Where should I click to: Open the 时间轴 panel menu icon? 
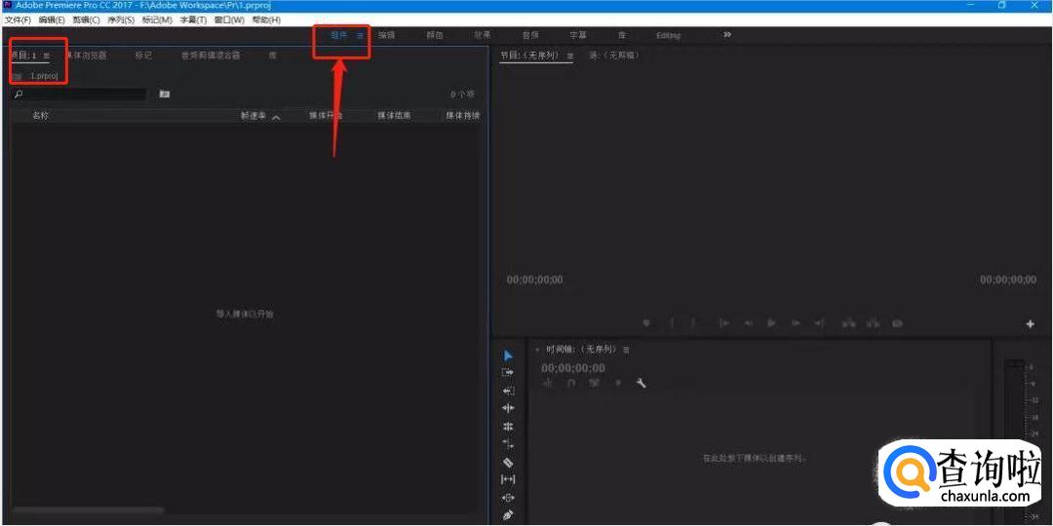pos(626,350)
